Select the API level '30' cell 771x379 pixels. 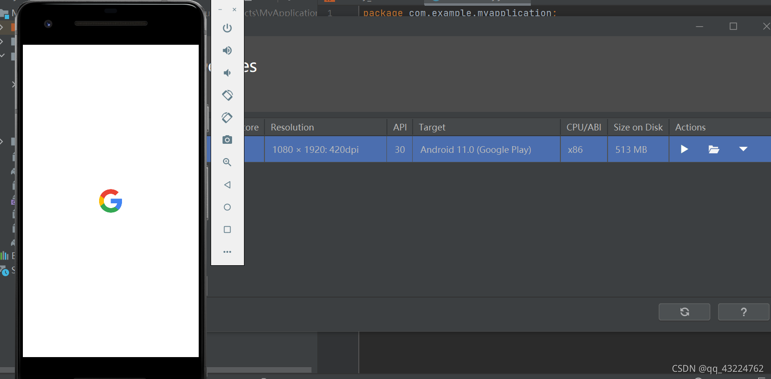[x=400, y=150]
